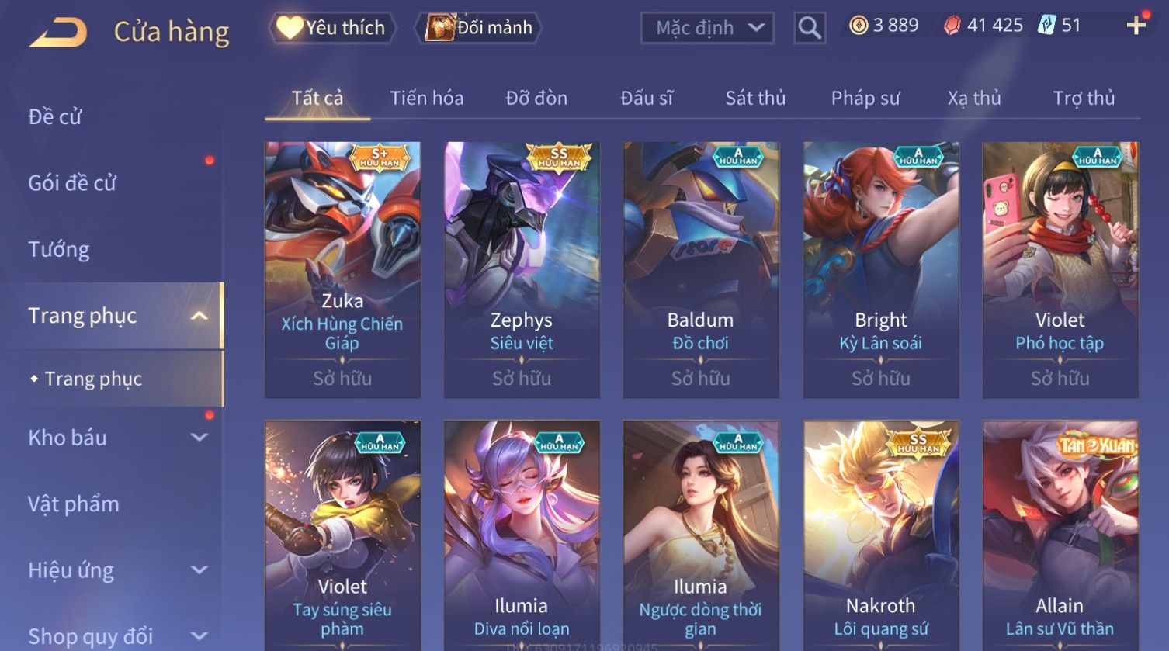The image size is (1169, 651).
Task: Expand the Kho báu sidebar section
Action: [199, 438]
